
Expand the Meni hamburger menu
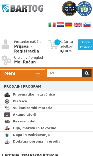point(23,73)
